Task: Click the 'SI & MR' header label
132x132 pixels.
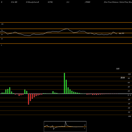Action: point(14,2)
